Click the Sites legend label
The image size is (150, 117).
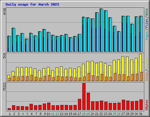(147, 77)
